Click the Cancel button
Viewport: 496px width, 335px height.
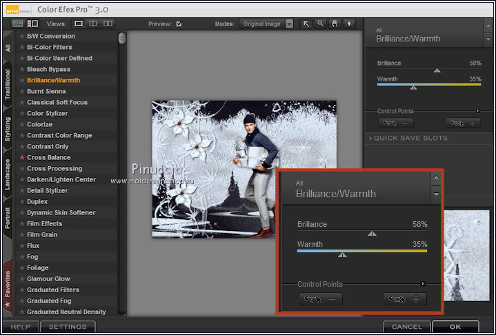point(406,327)
